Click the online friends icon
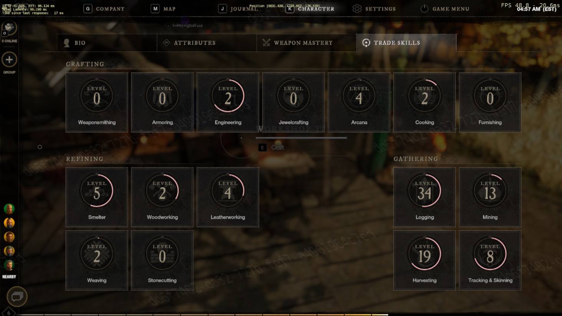This screenshot has height=316, width=562. click(x=9, y=28)
